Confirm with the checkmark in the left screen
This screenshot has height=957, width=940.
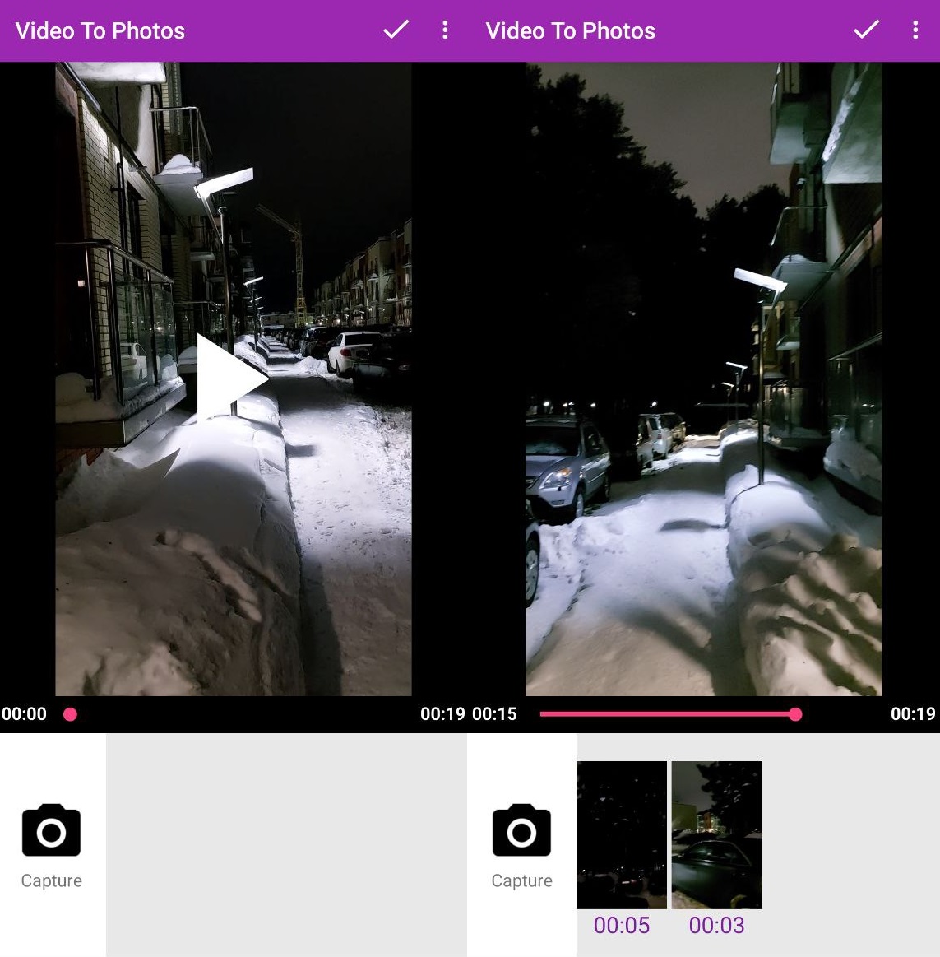396,30
